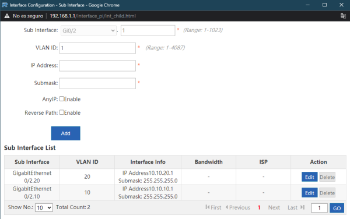This screenshot has height=219, width=350.
Task: Maximize the Chrome window
Action: pyautogui.click(x=324, y=5)
